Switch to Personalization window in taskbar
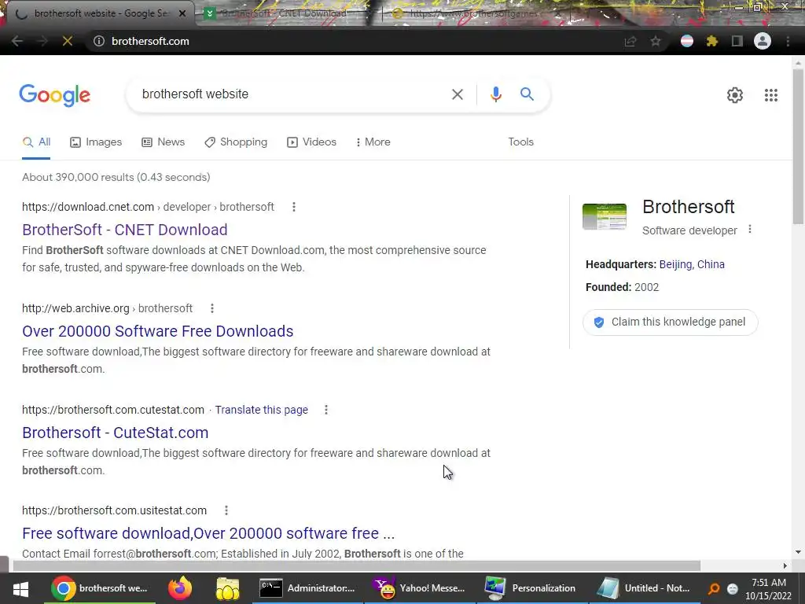This screenshot has height=604, width=805. (x=531, y=588)
